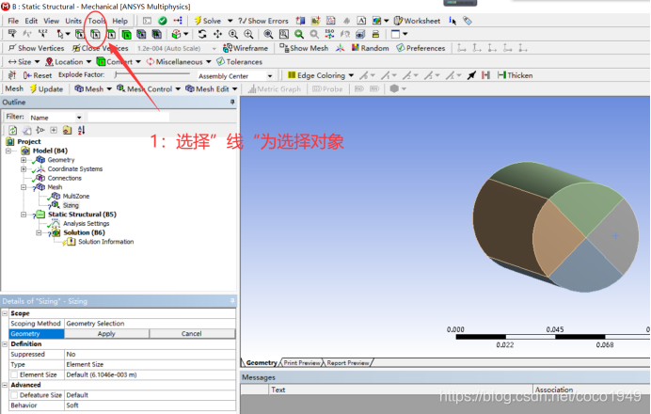This screenshot has width=651, height=414.
Task: Click the tag icon beside Worksheet
Action: click(468, 21)
